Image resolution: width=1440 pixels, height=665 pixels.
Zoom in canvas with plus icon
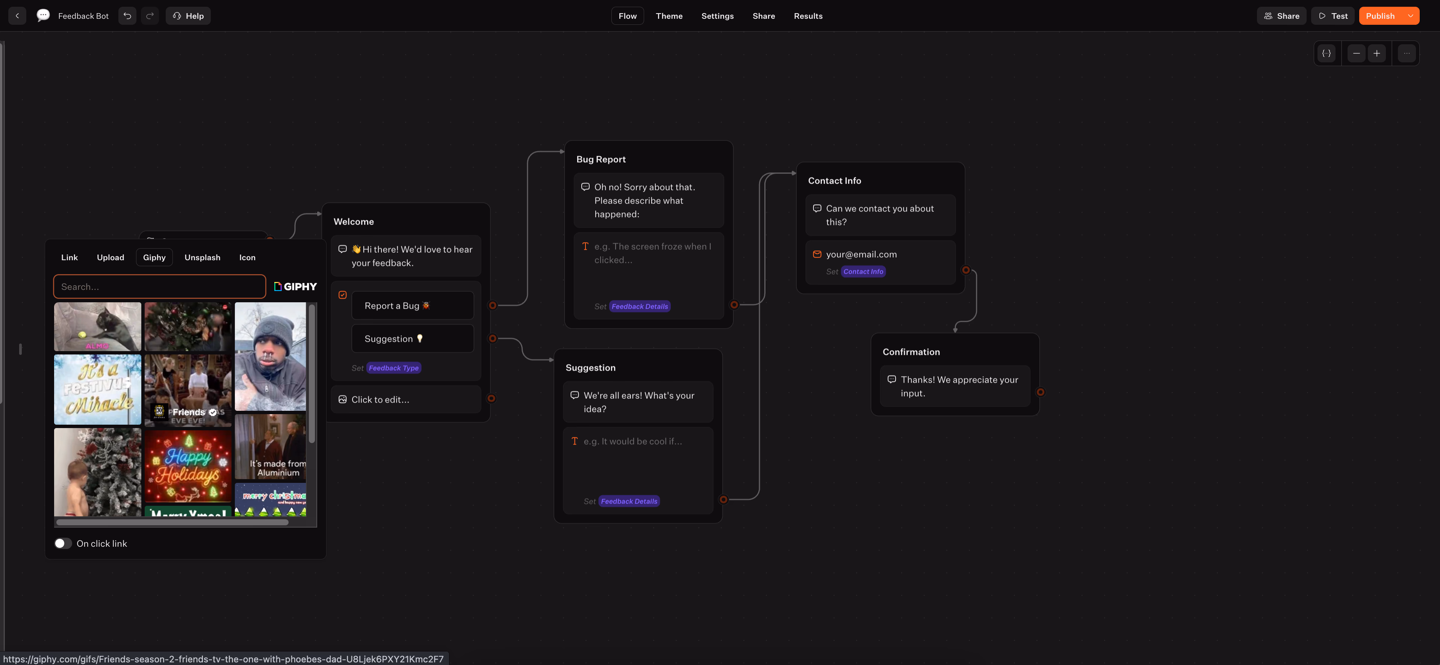(x=1377, y=54)
